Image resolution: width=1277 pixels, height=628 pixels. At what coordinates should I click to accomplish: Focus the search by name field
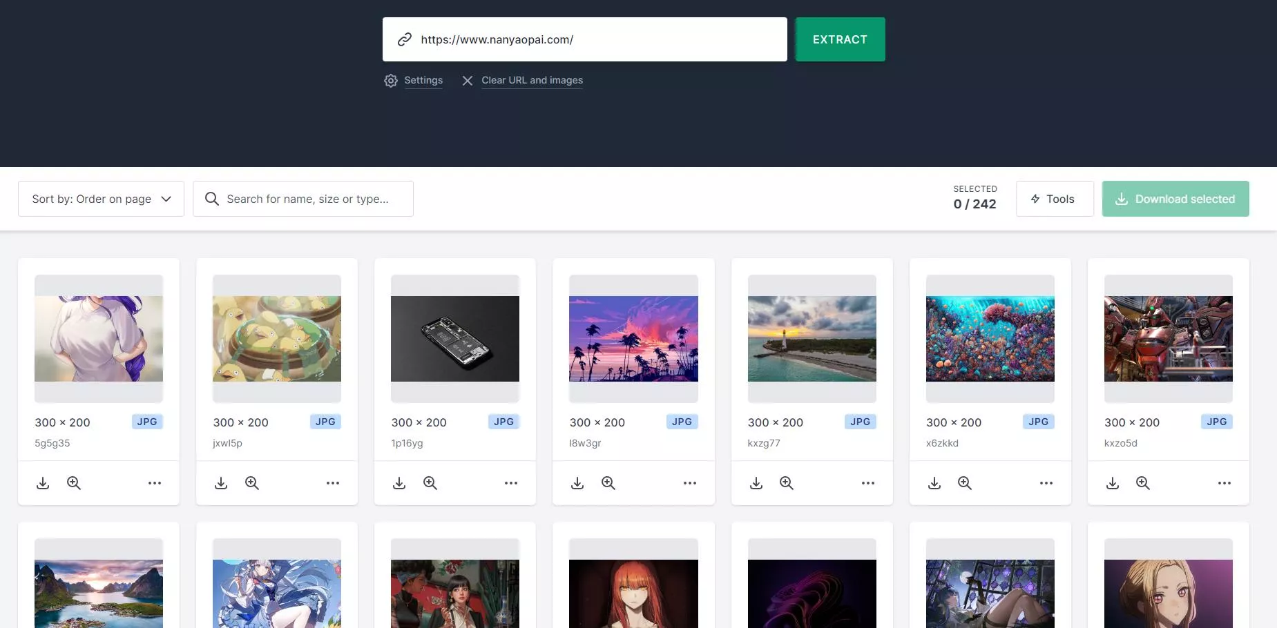pos(303,199)
